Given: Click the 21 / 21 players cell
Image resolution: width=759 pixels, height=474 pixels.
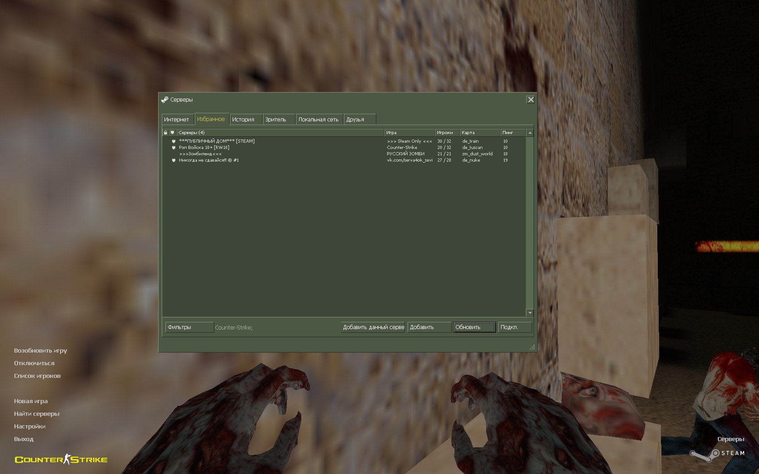Looking at the screenshot, I should (444, 154).
